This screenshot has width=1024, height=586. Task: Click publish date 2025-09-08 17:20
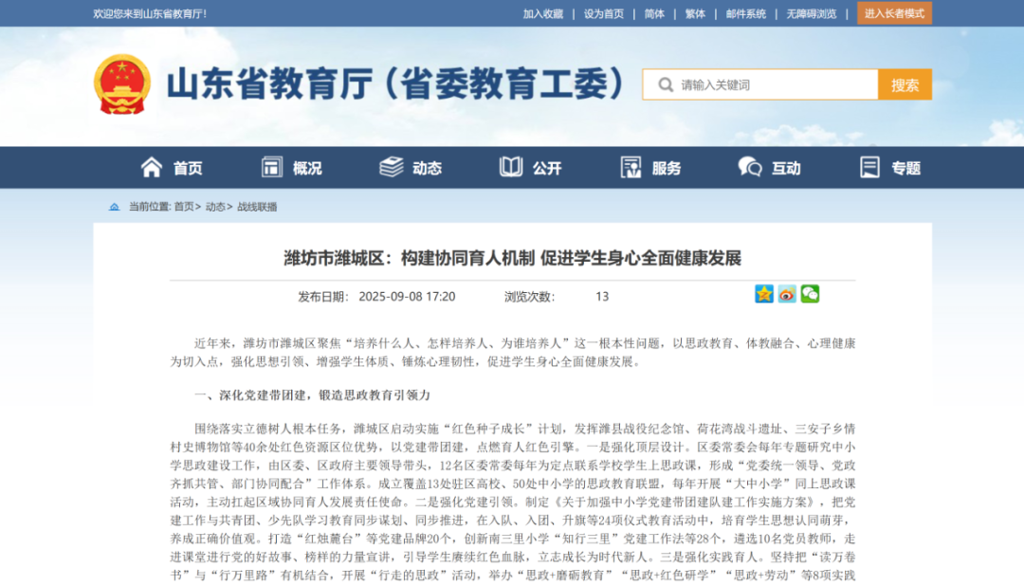click(x=407, y=297)
